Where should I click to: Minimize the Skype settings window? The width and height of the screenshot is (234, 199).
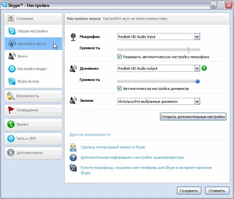coord(213,5)
